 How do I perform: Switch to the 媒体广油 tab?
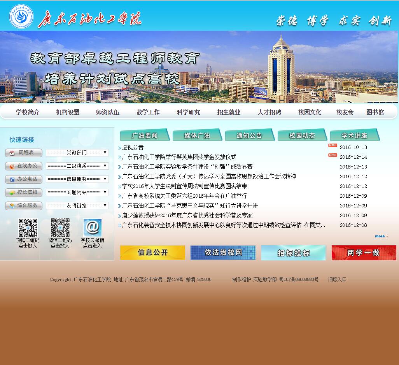(197, 135)
